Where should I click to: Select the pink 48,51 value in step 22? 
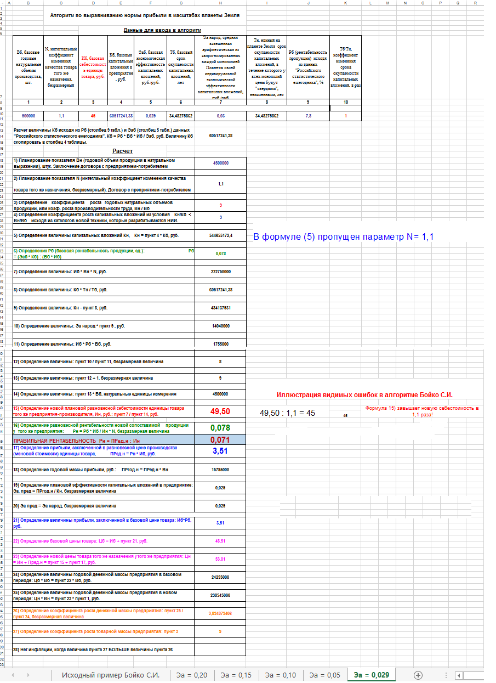click(x=220, y=541)
